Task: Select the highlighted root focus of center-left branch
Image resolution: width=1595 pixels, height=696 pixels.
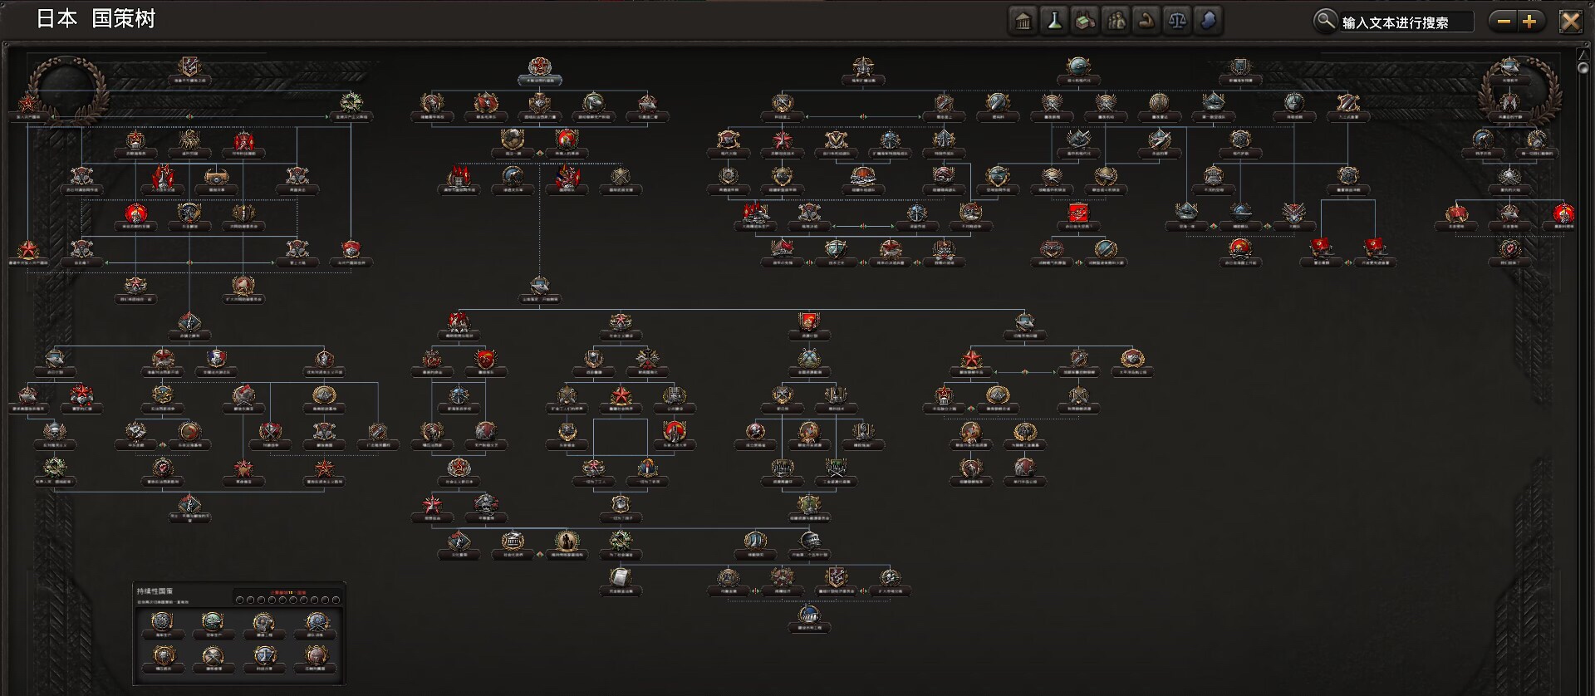Action: tap(540, 71)
